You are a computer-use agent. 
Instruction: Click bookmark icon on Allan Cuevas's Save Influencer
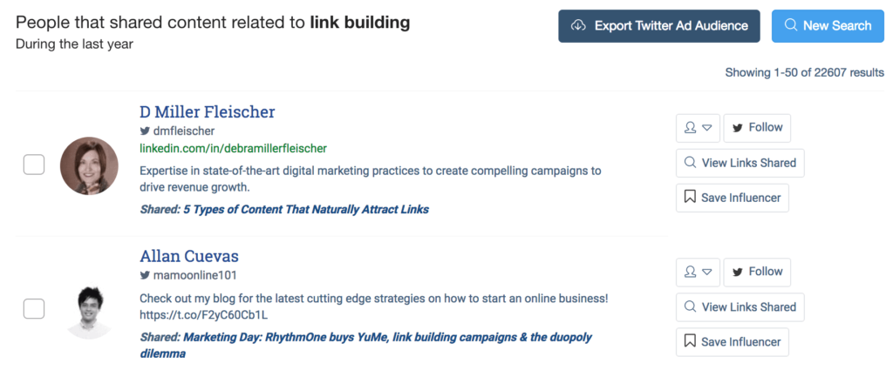point(689,341)
